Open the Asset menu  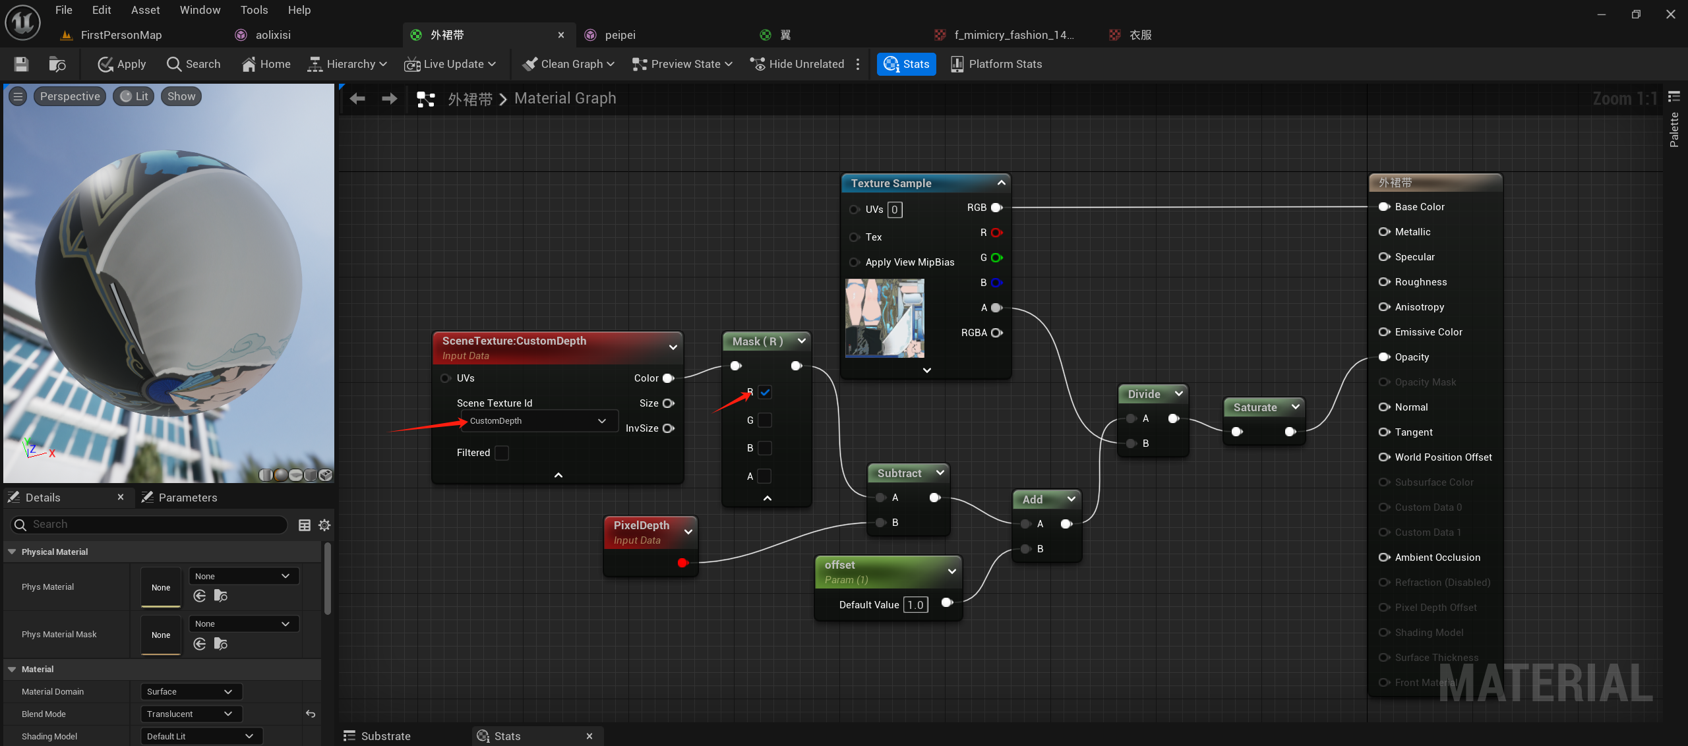(x=145, y=10)
